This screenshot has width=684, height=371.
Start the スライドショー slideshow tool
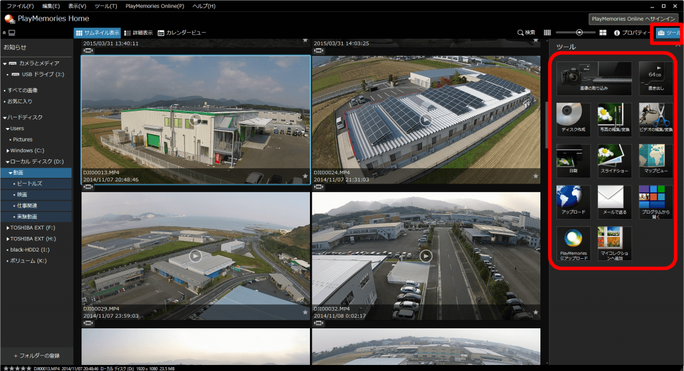[x=615, y=160]
